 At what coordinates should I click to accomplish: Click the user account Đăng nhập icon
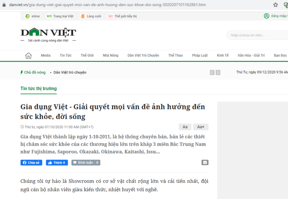266,16
